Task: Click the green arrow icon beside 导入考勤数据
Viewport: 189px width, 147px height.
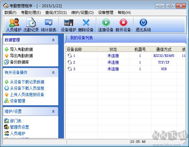Action: (7, 49)
